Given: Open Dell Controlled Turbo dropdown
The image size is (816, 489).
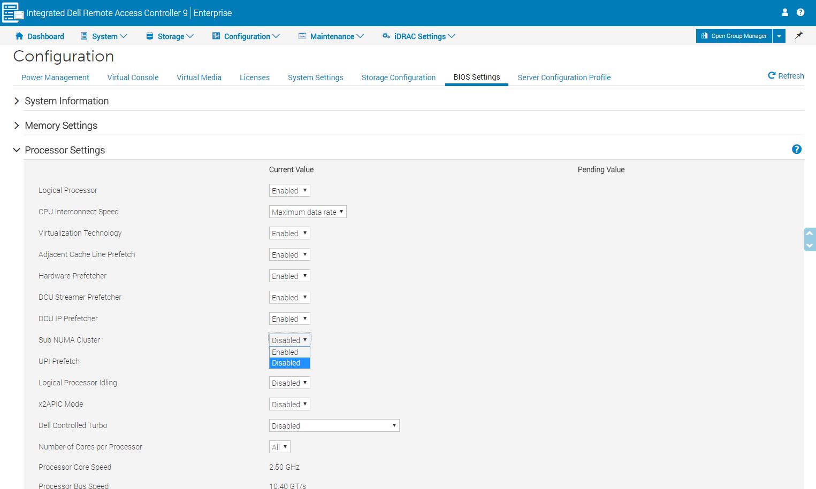Looking at the screenshot, I should [334, 426].
